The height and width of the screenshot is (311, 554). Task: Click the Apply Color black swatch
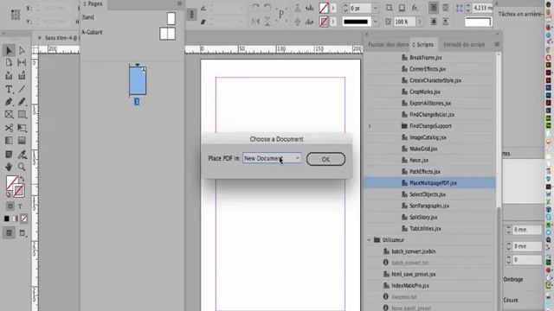(x=7, y=219)
